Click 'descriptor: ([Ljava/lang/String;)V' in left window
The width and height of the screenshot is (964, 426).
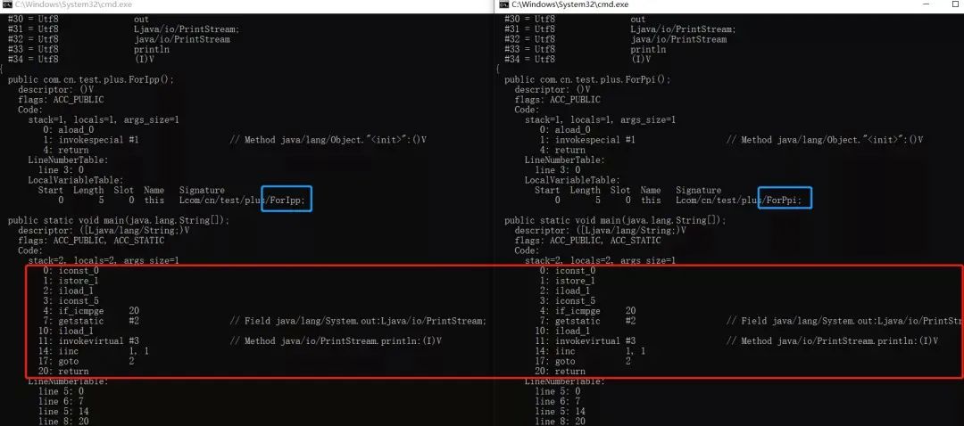pyautogui.click(x=104, y=231)
